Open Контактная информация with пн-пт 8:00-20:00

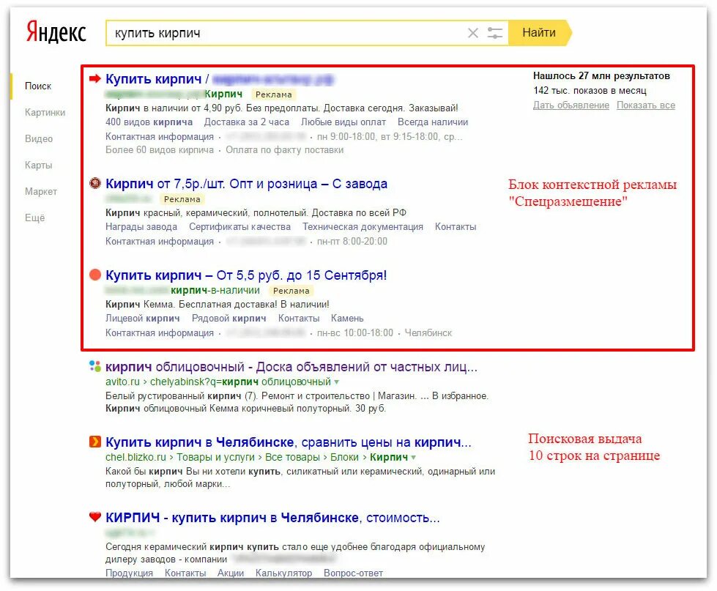(160, 242)
